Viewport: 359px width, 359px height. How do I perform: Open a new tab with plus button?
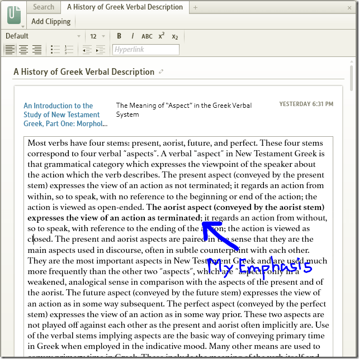tap(196, 7)
